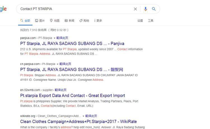This screenshot has width=210, height=129.
Task: Open the Images (图片) search tab
Action: coord(40,21)
